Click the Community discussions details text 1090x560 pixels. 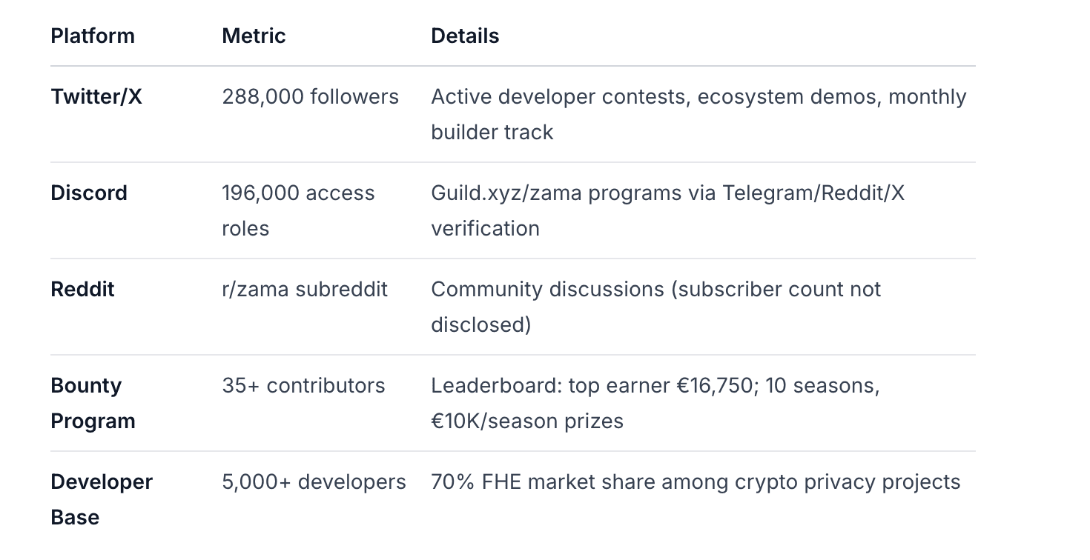655,289
